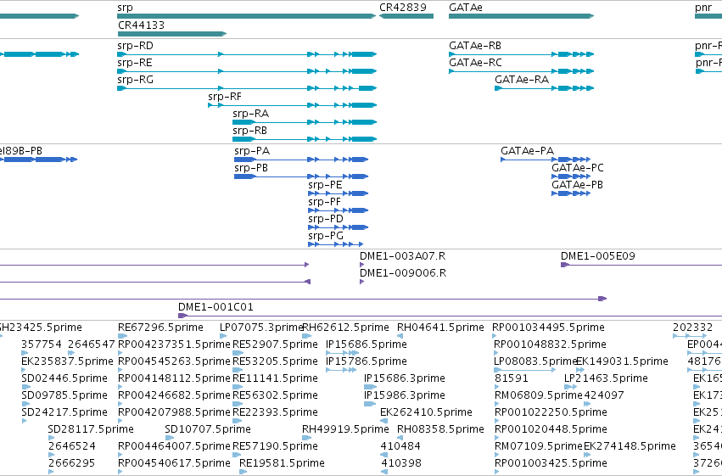Select EST RP004148112.5prime
722x476 pixels.
(120, 387)
